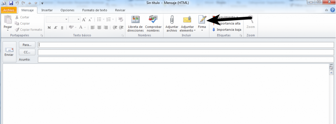336x124 pixels.
Task: Click the Copiar command
Action: tap(22, 24)
